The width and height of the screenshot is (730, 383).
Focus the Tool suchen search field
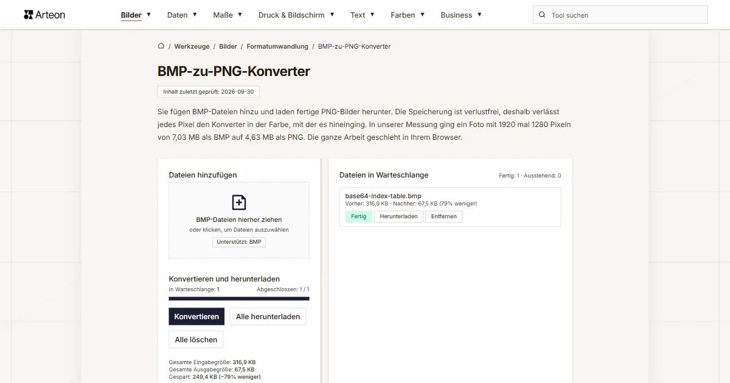click(620, 15)
